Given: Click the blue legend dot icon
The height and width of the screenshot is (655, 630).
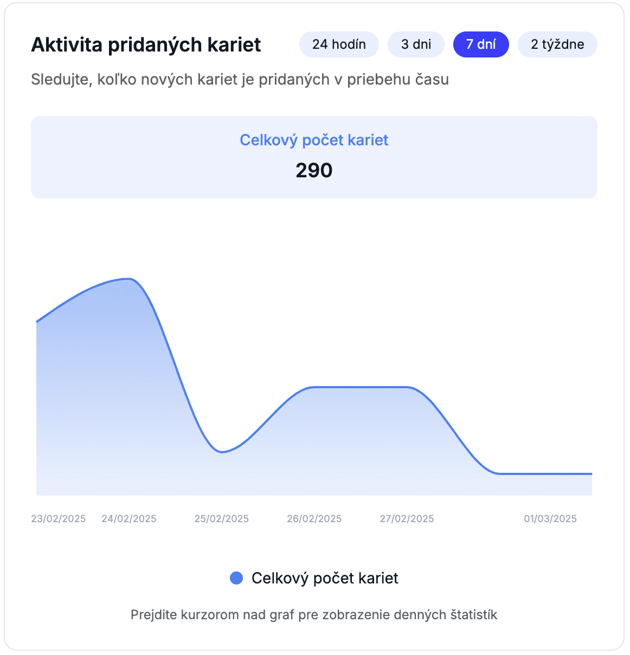Looking at the screenshot, I should tap(236, 578).
